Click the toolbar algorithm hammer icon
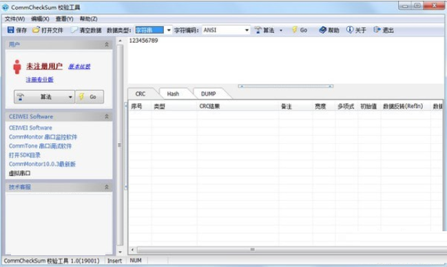The width and height of the screenshot is (447, 267). click(258, 30)
